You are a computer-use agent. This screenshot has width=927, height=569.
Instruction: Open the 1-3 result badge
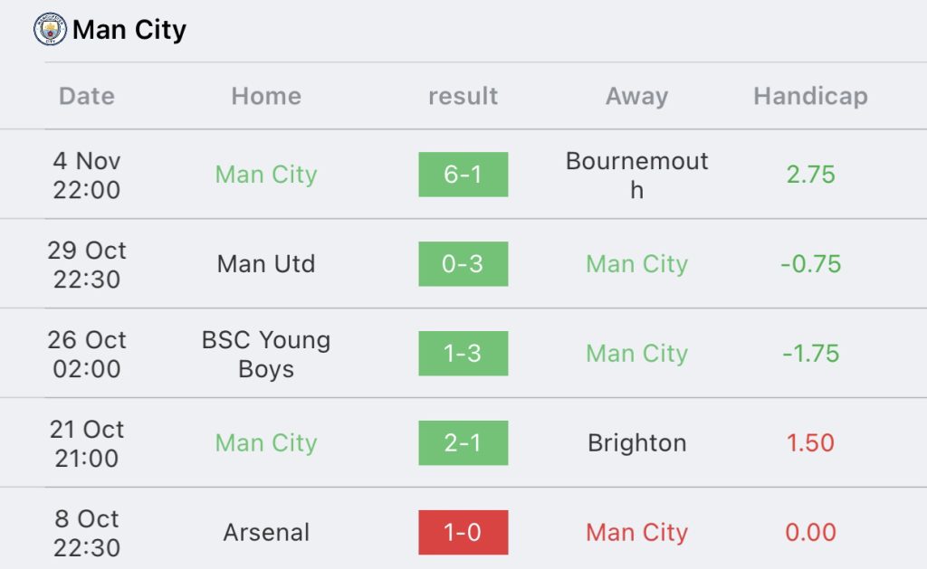(x=463, y=354)
